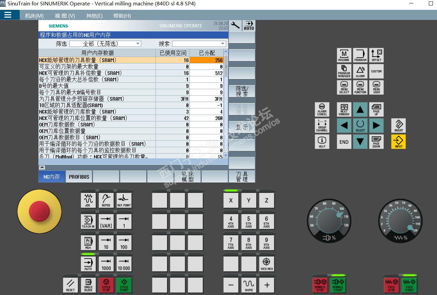Screen dimensions: 437x295
Task: Activate the REF. POINT key
Action: pyautogui.click(x=124, y=200)
